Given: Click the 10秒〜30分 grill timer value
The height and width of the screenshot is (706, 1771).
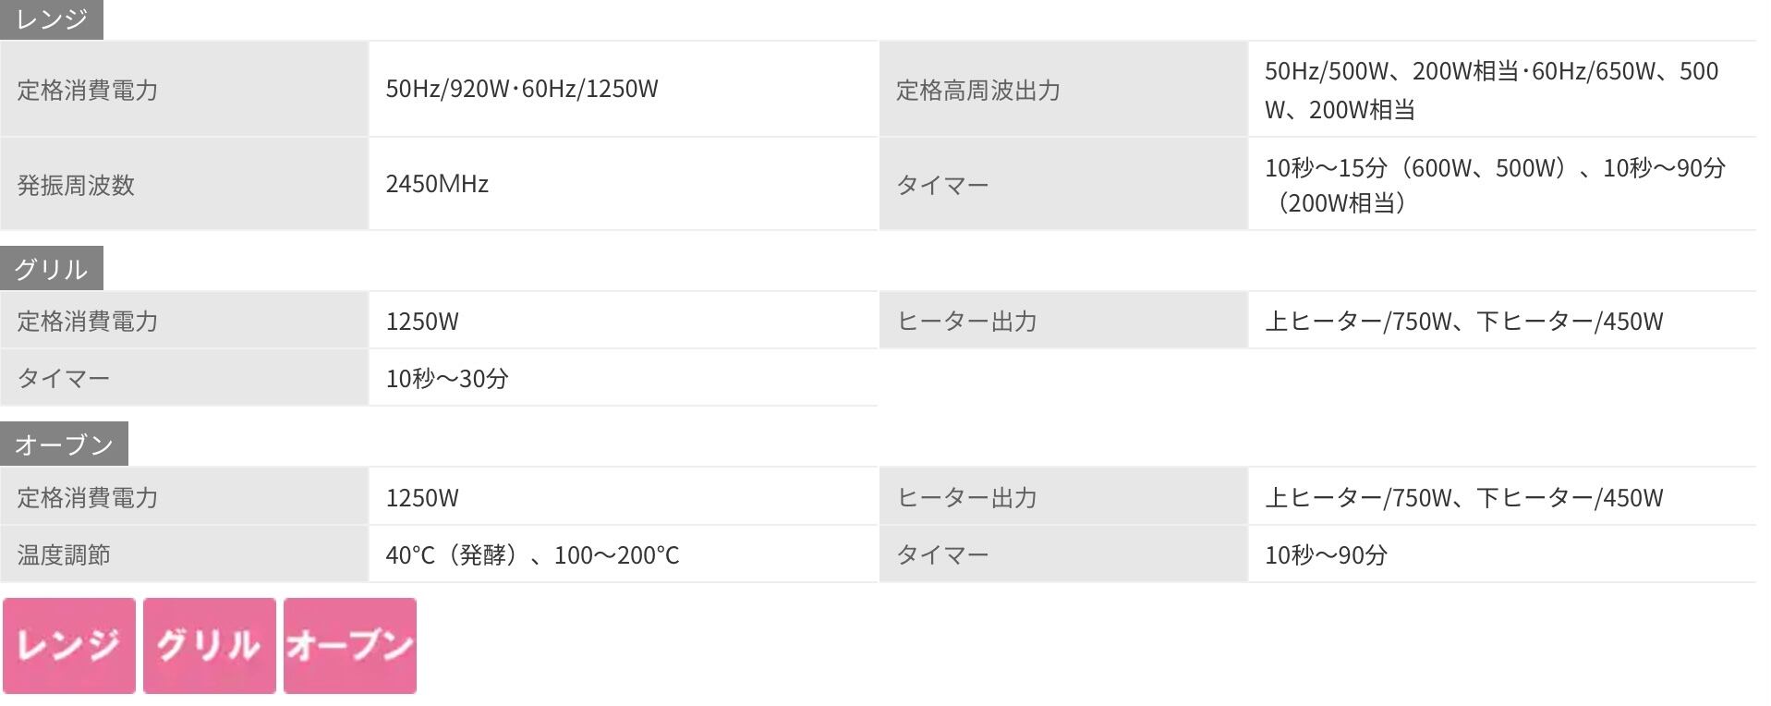Looking at the screenshot, I should [447, 378].
